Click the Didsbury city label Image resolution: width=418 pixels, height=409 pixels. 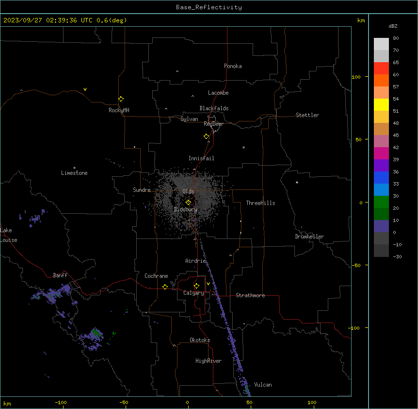click(x=186, y=209)
